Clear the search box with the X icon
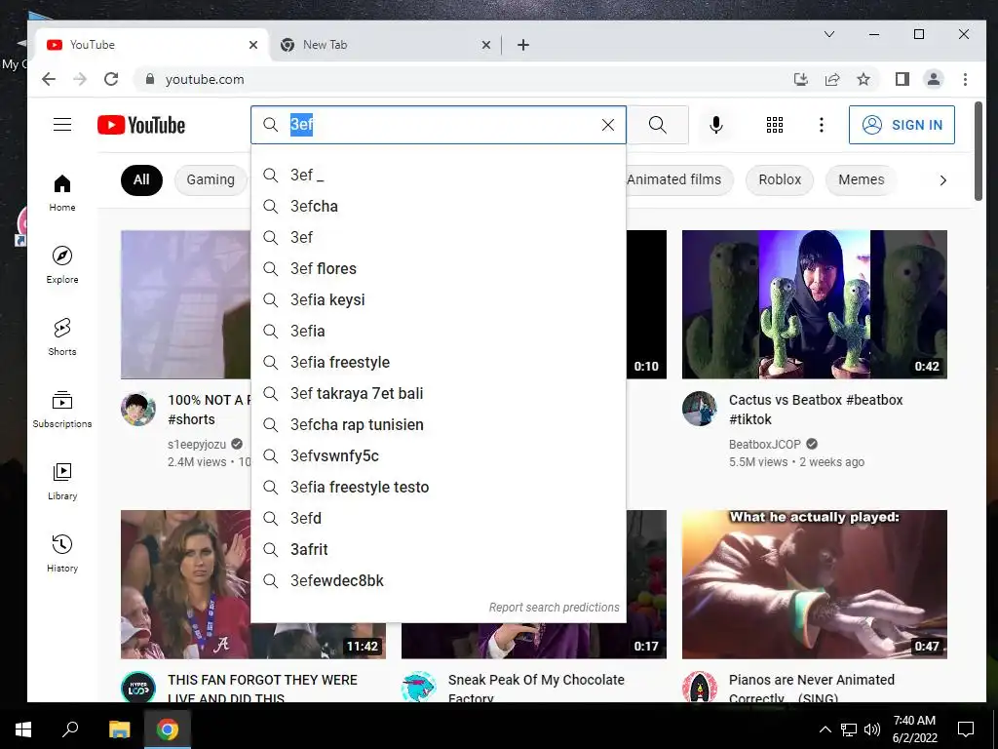 coord(608,125)
